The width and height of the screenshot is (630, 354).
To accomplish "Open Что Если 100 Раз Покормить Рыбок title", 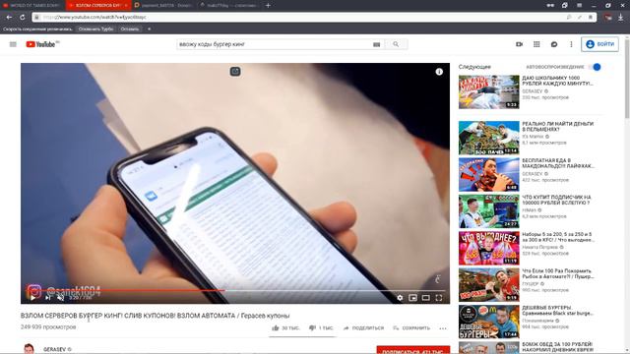I will (x=558, y=273).
